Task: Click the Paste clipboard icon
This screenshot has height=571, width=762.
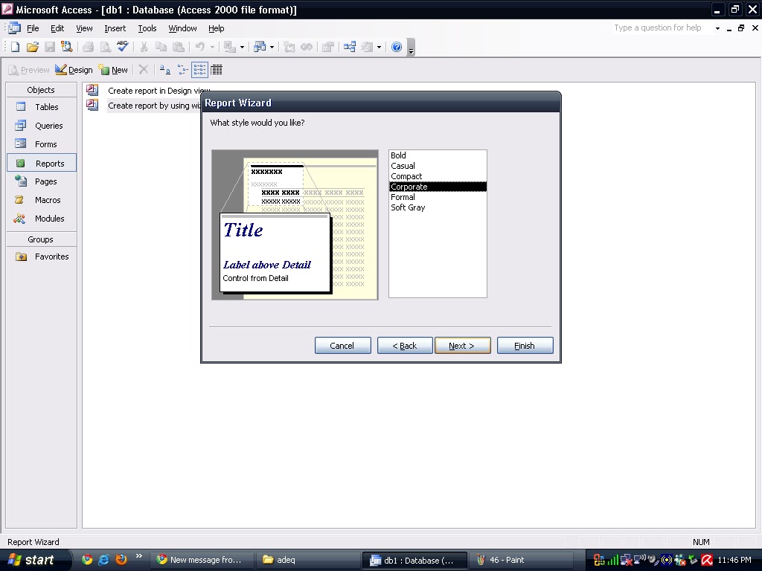Action: (179, 47)
